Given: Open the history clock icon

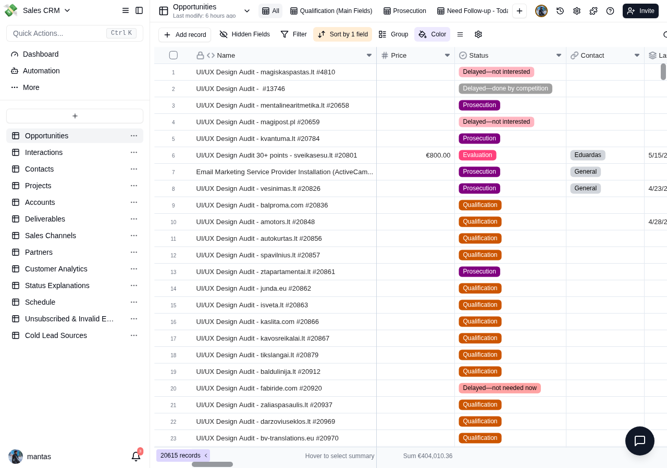Looking at the screenshot, I should [x=560, y=11].
